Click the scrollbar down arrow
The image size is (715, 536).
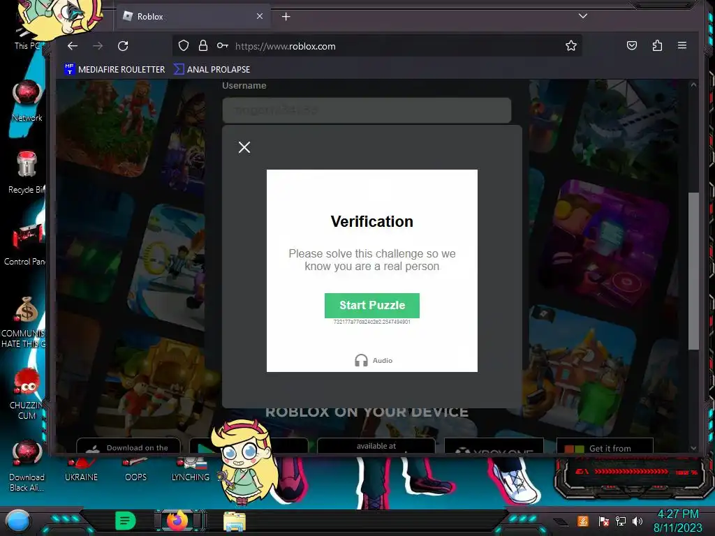693,448
